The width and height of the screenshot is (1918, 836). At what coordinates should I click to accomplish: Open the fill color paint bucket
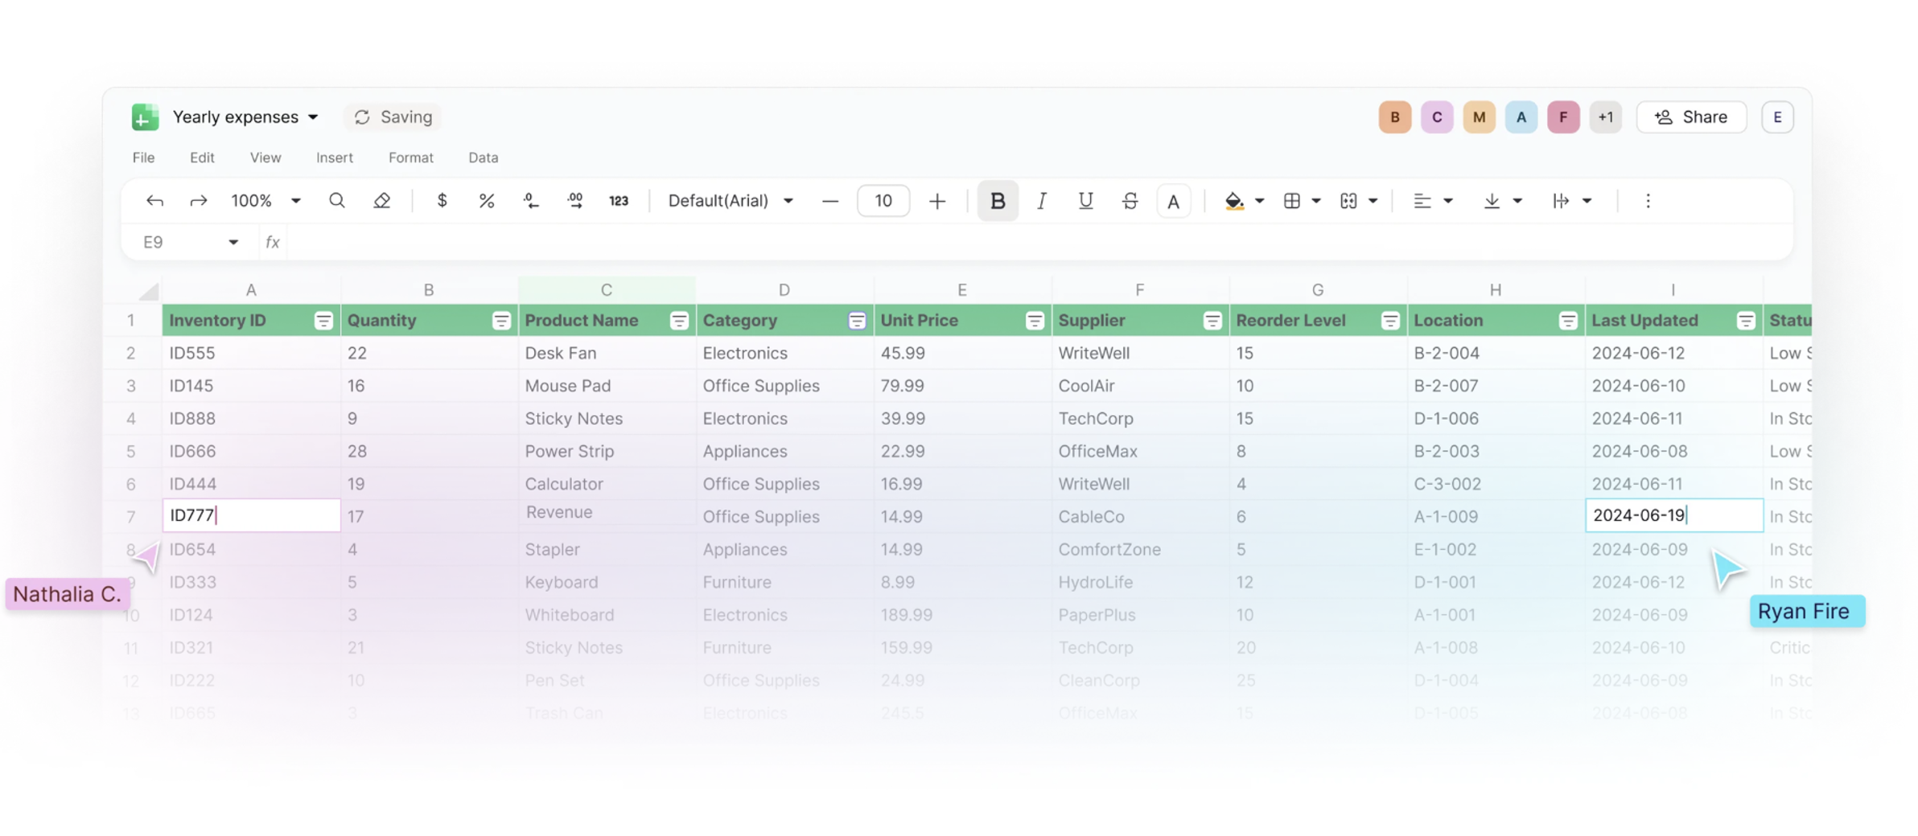coord(1233,201)
